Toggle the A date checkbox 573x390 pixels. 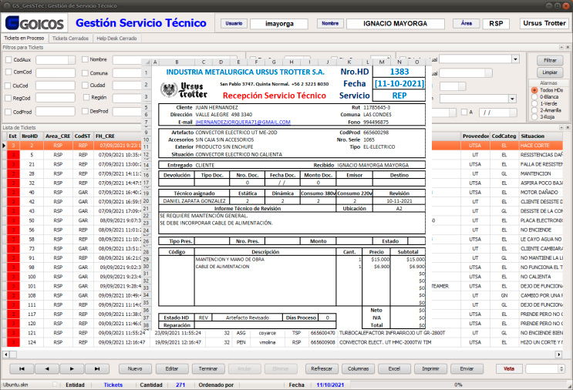464,112
